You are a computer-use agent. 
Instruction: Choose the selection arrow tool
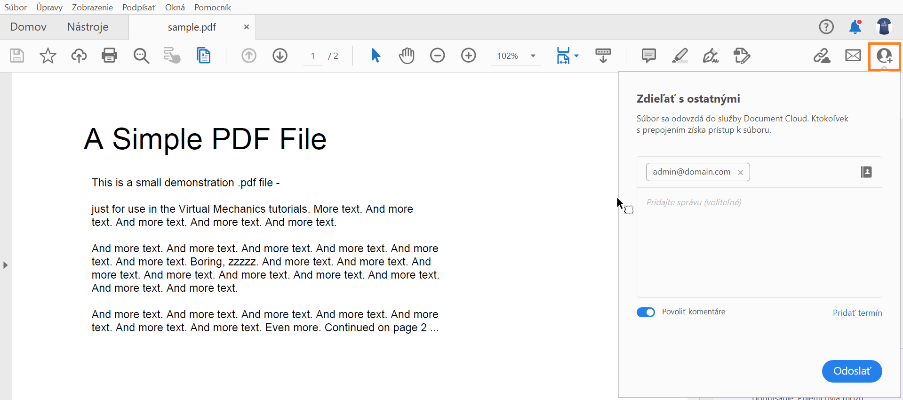point(376,56)
